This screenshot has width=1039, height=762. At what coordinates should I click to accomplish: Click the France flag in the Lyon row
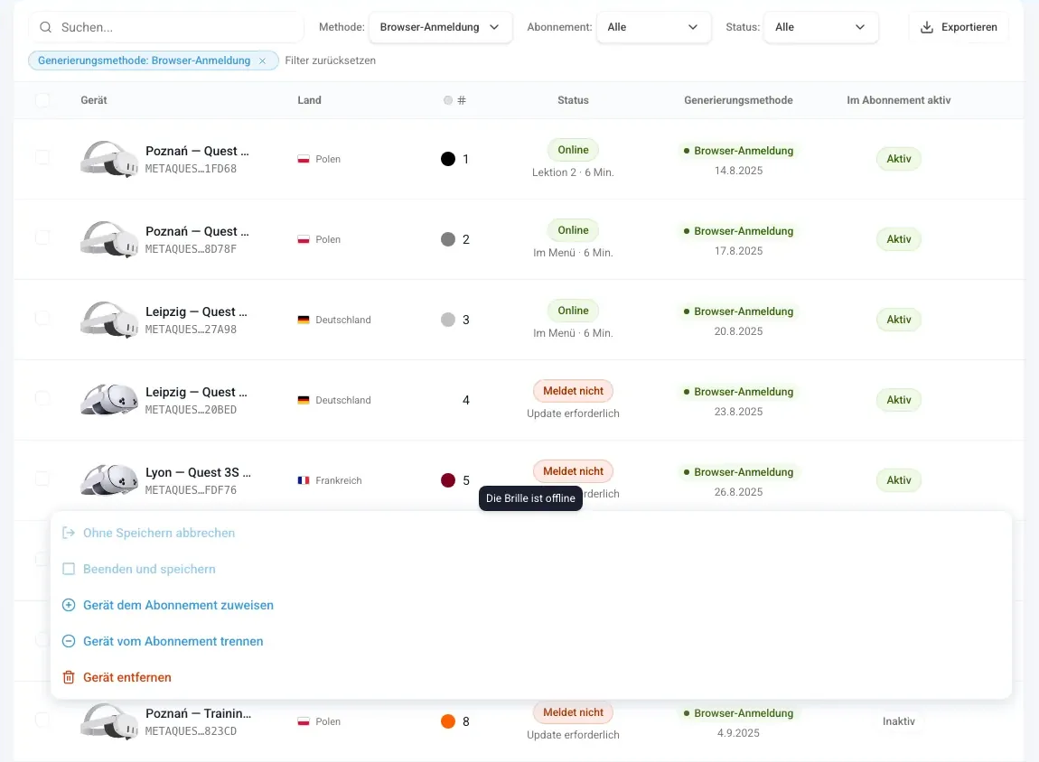click(x=304, y=480)
